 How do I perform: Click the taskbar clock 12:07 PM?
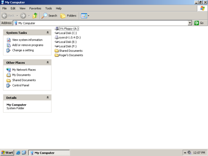[199, 153]
